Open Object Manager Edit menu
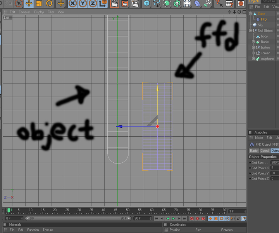The image size is (279, 233). click(266, 7)
